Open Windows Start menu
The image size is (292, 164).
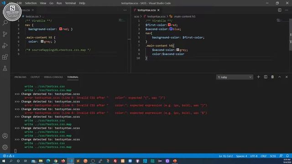[x=4, y=161]
